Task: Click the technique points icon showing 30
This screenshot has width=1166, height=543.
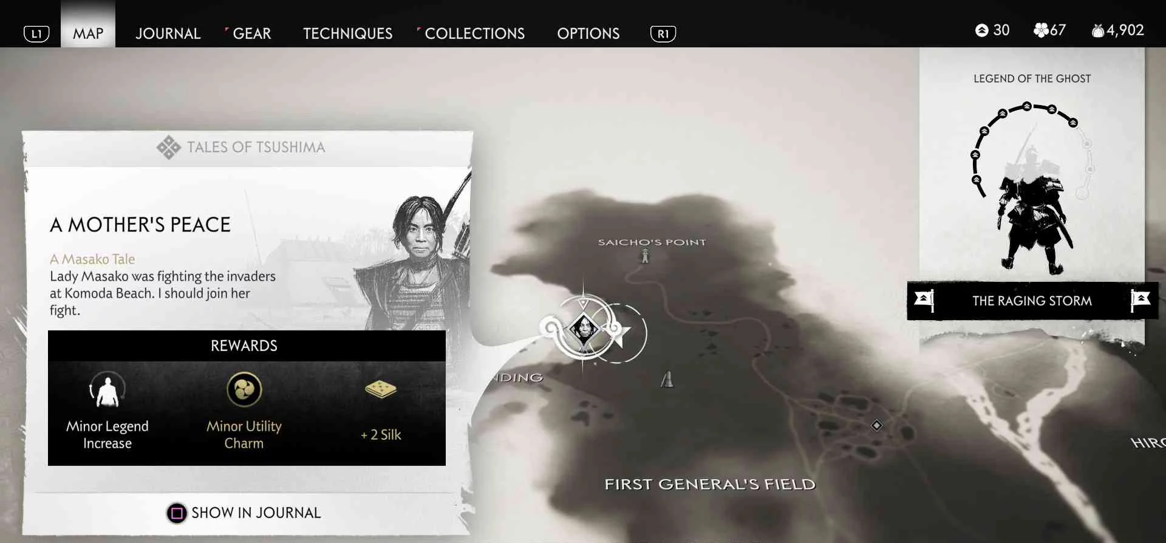Action: (x=981, y=30)
